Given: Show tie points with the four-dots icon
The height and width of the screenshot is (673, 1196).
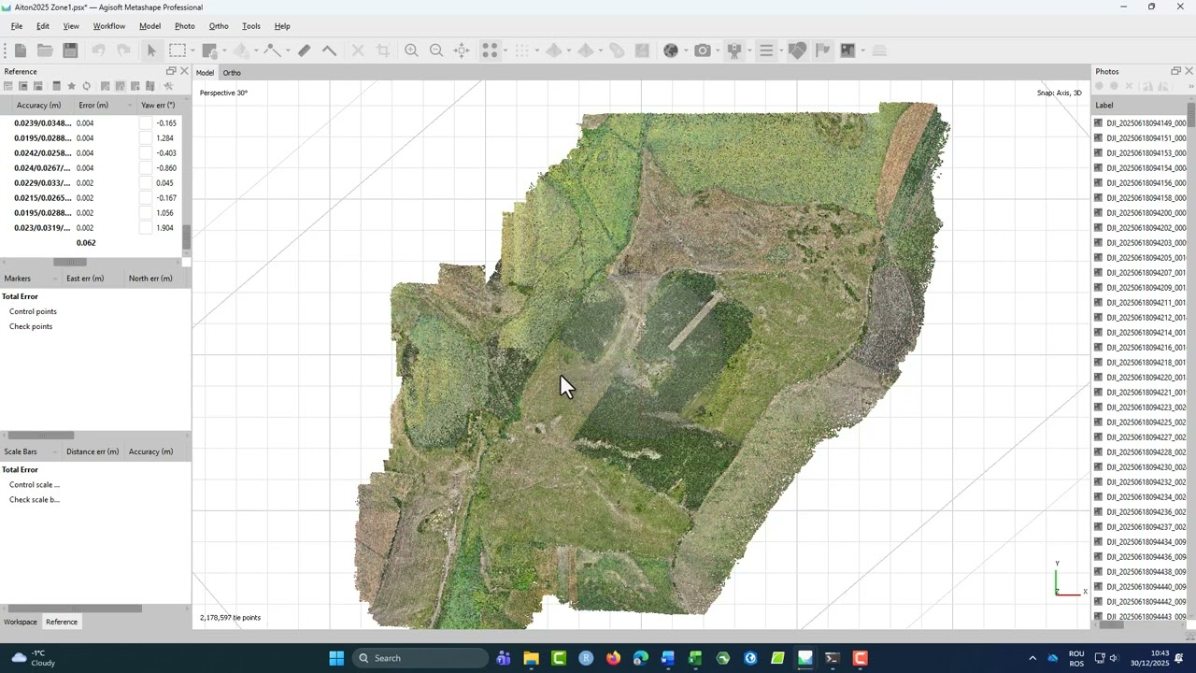Looking at the screenshot, I should [490, 50].
